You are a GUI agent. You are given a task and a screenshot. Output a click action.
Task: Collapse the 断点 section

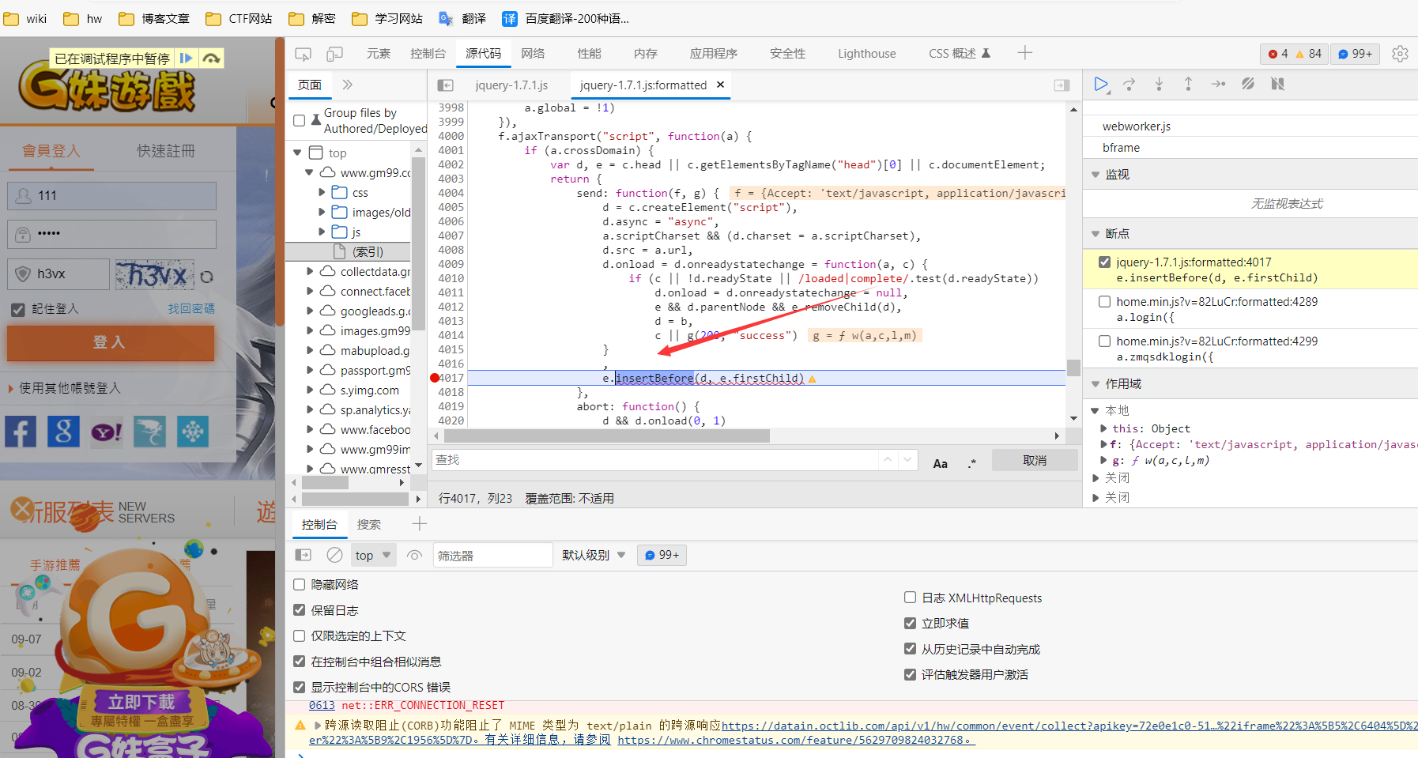[x=1096, y=234]
